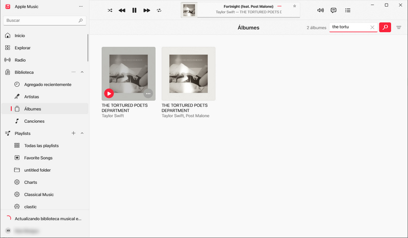The height and width of the screenshot is (238, 408).
Task: Click the sidebar scrollbar
Action: (88, 48)
